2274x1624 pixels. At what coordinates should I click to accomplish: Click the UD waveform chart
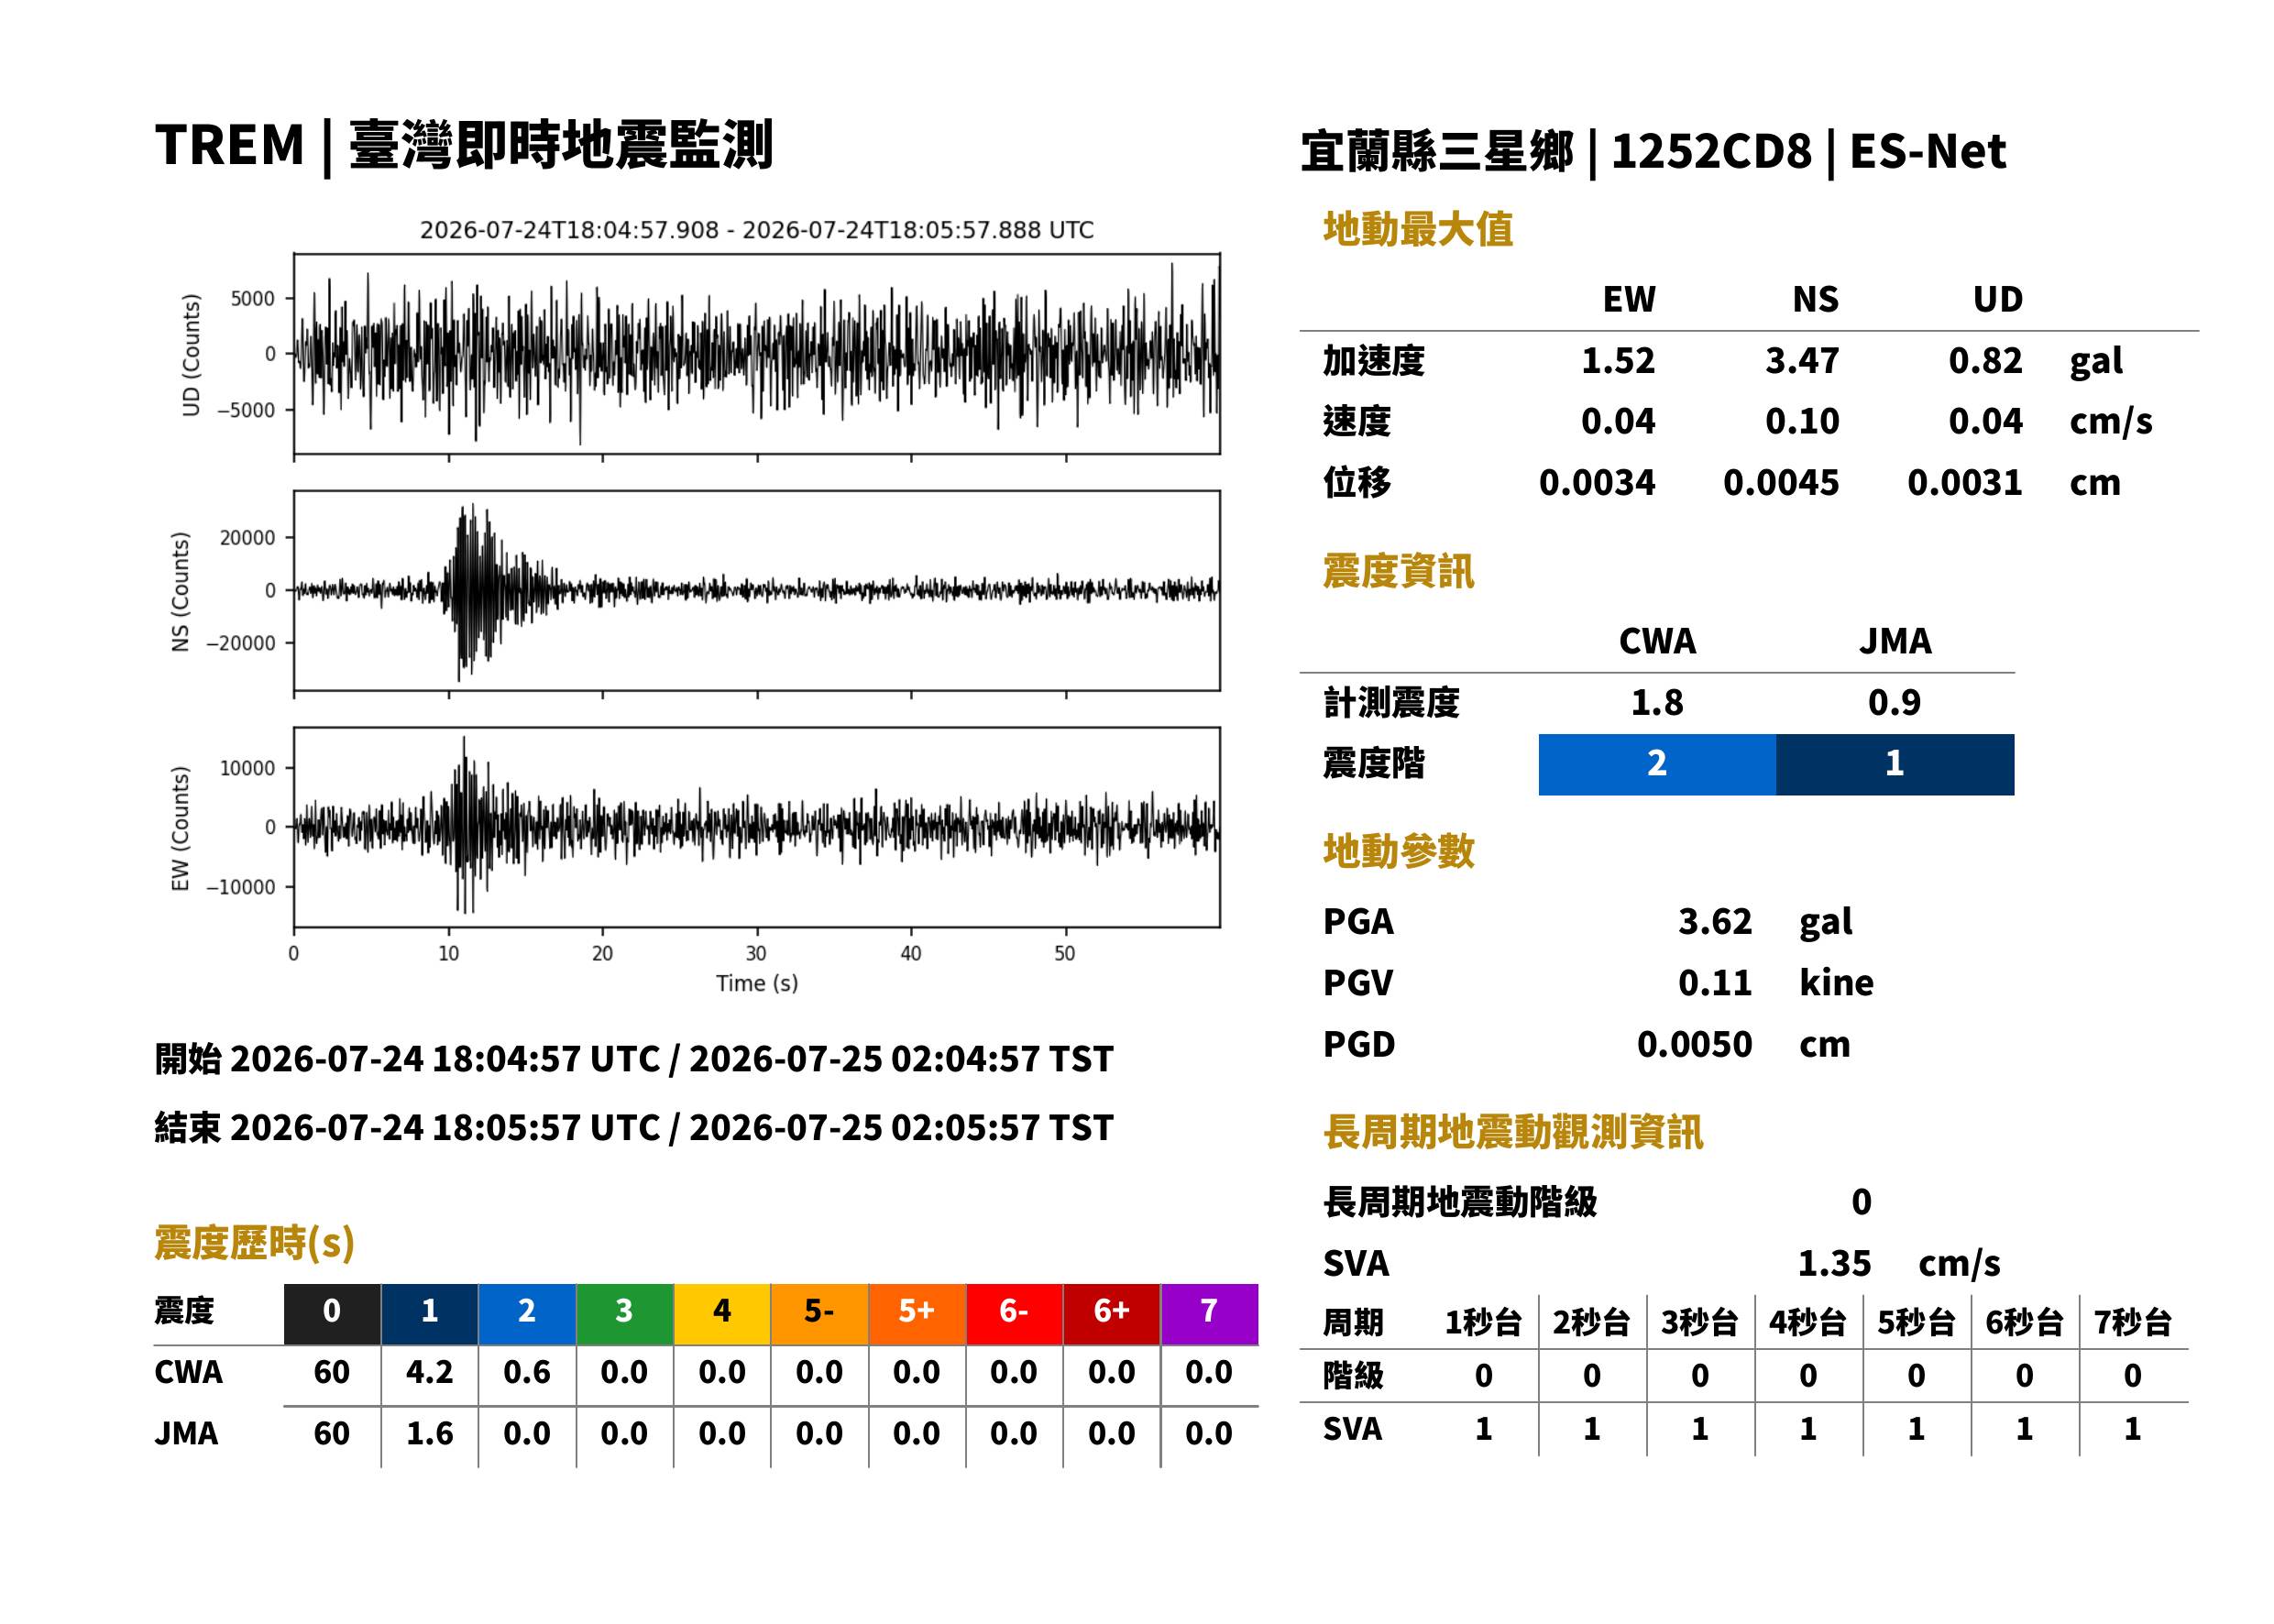756,353
